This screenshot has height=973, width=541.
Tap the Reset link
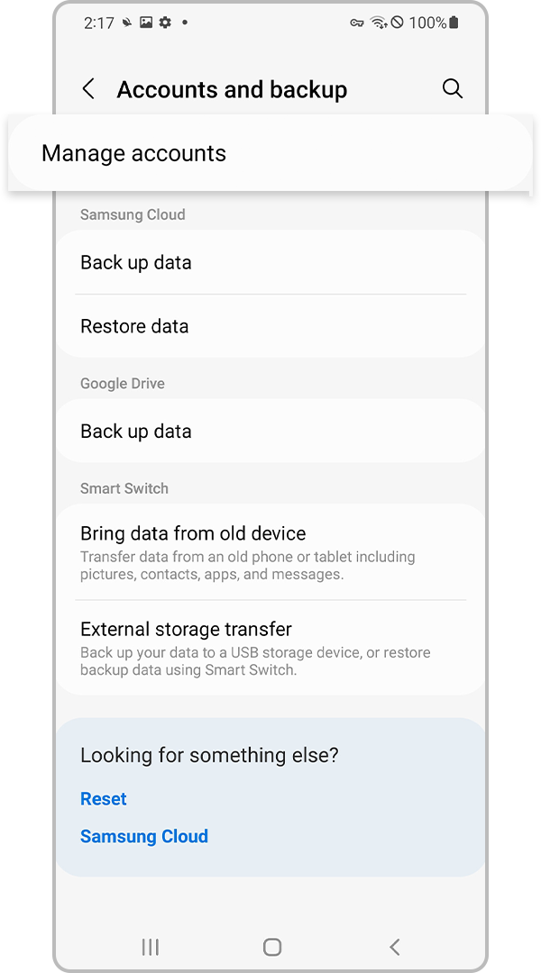click(103, 798)
